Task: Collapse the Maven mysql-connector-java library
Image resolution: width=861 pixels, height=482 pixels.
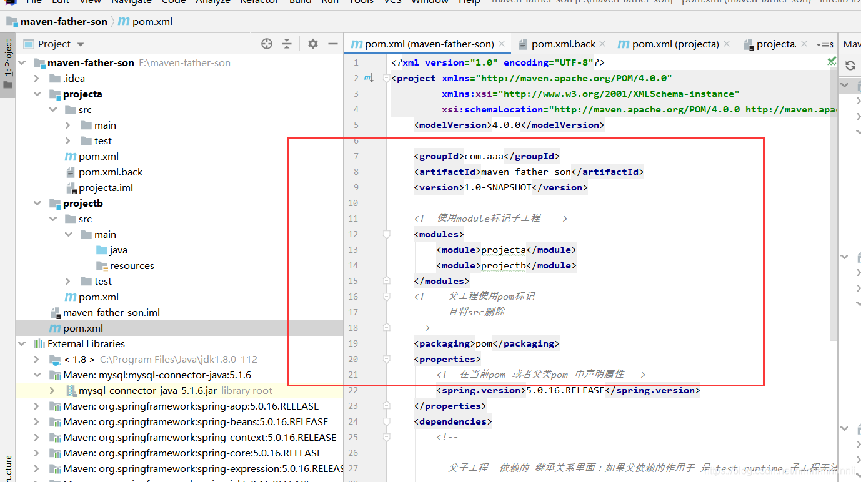Action: click(37, 375)
